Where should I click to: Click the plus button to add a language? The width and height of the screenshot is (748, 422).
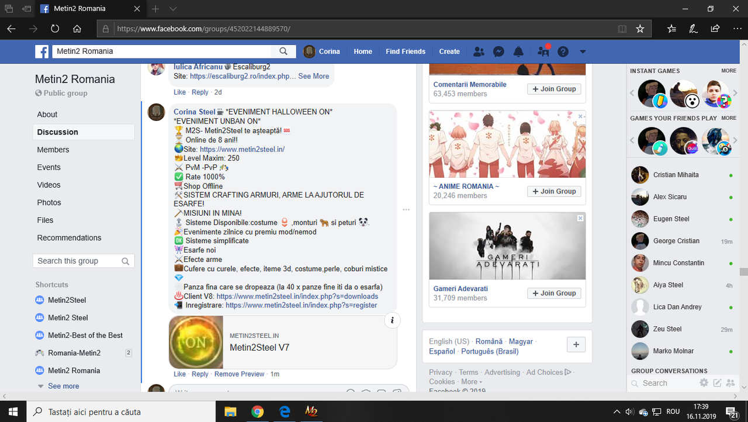[x=576, y=345]
